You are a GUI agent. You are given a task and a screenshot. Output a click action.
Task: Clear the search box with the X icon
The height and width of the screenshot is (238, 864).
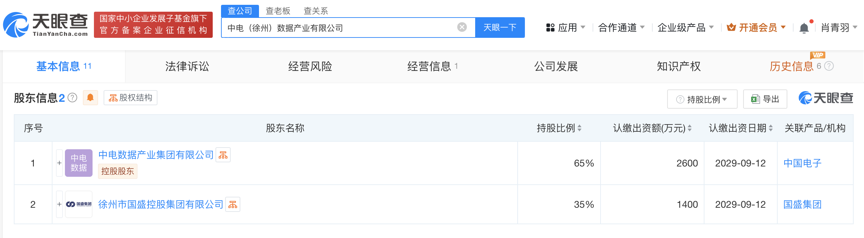(x=462, y=27)
